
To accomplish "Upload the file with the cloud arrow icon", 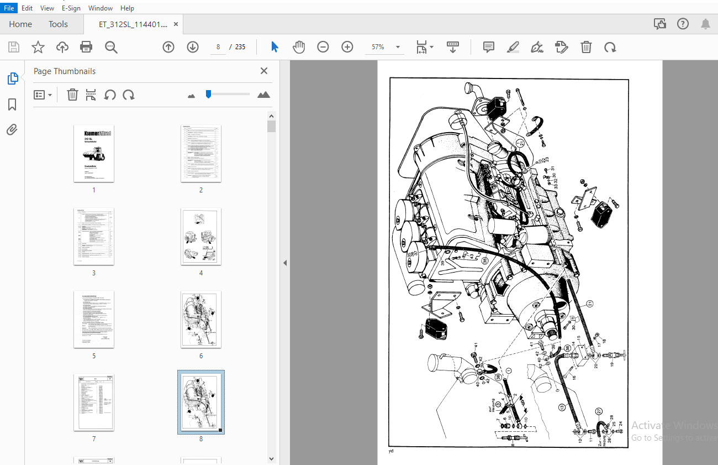I will (62, 47).
